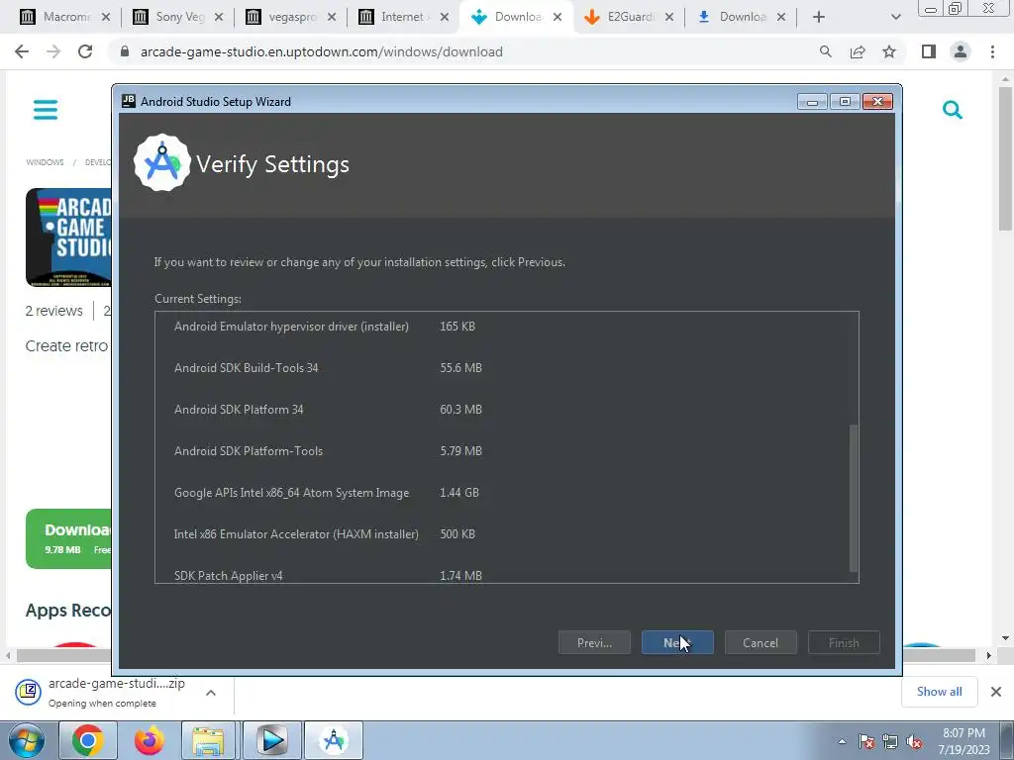
Task: Share this page via Chrome share icon
Action: 858,51
